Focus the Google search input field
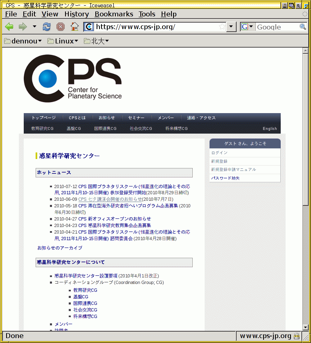 click(277, 27)
